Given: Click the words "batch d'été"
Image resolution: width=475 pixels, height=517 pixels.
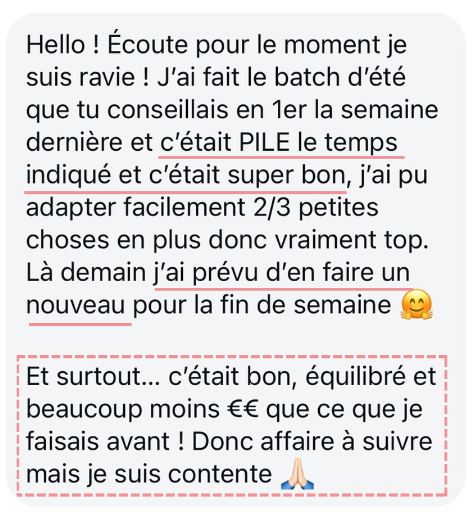Looking at the screenshot, I should click(x=340, y=77).
